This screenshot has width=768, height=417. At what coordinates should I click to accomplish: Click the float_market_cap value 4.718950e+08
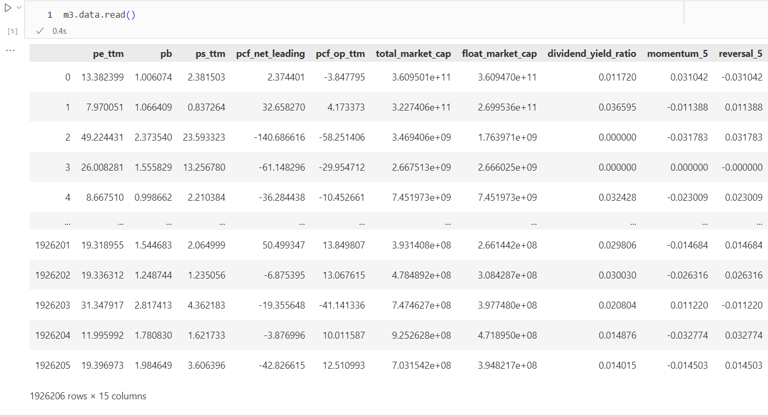507,335
